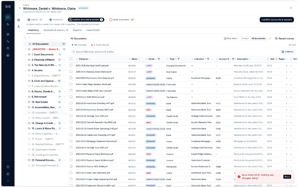Image resolution: width=298 pixels, height=187 pixels.
Task: Open the Case Details tab
Action: (93, 30)
